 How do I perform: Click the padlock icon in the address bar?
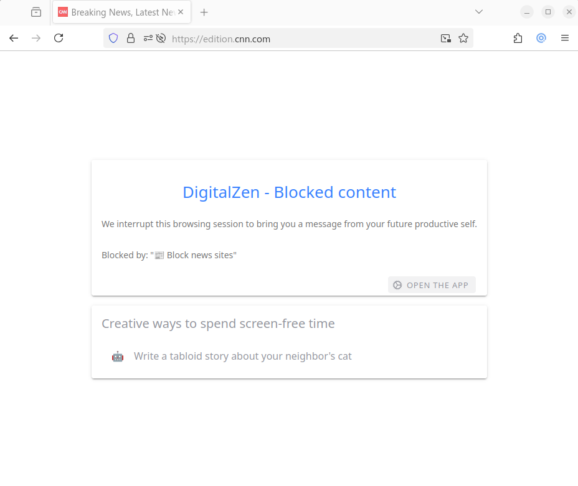click(x=131, y=38)
